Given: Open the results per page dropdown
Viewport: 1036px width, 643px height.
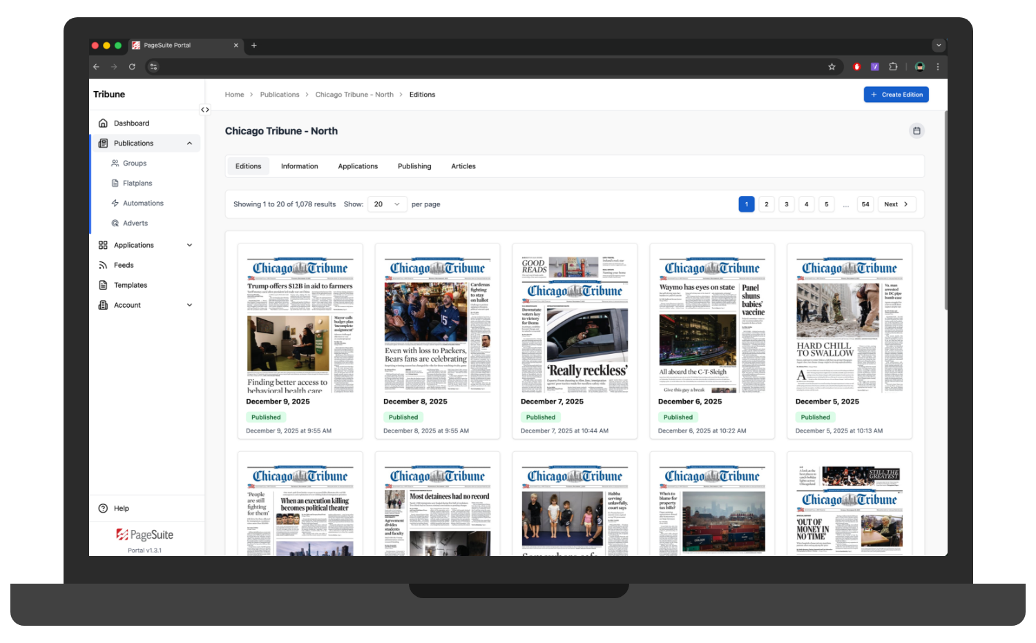Looking at the screenshot, I should pos(387,204).
